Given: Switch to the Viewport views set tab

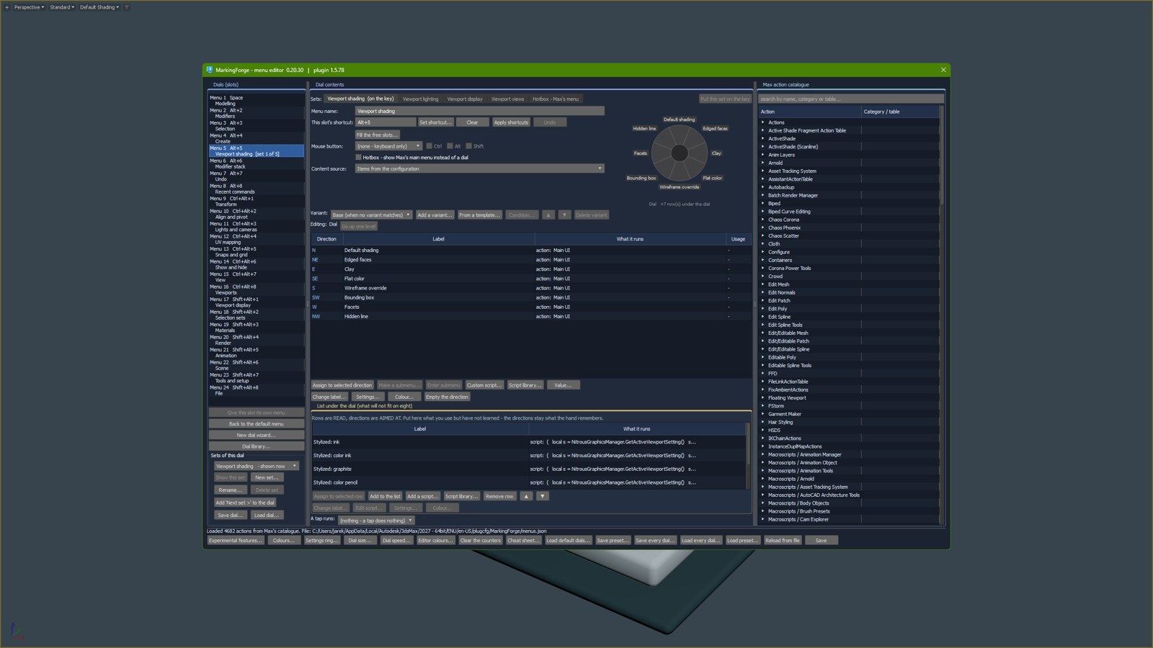Looking at the screenshot, I should click(x=507, y=99).
